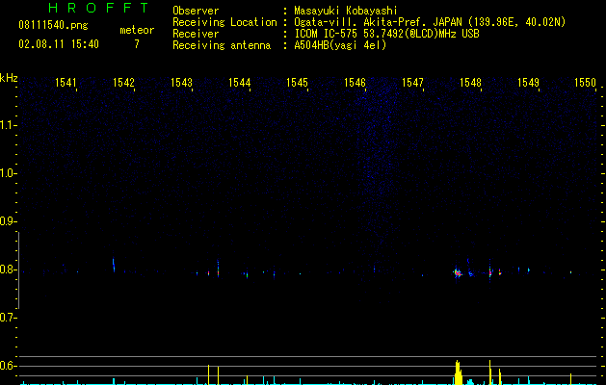Image resolution: width=606 pixels, height=385 pixels.
Task: Click time marker 1547
Action: (412, 83)
